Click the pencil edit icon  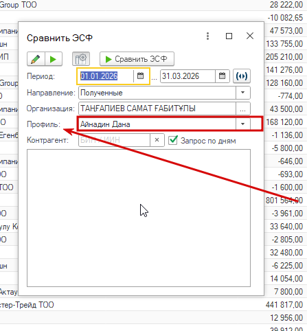click(36, 59)
